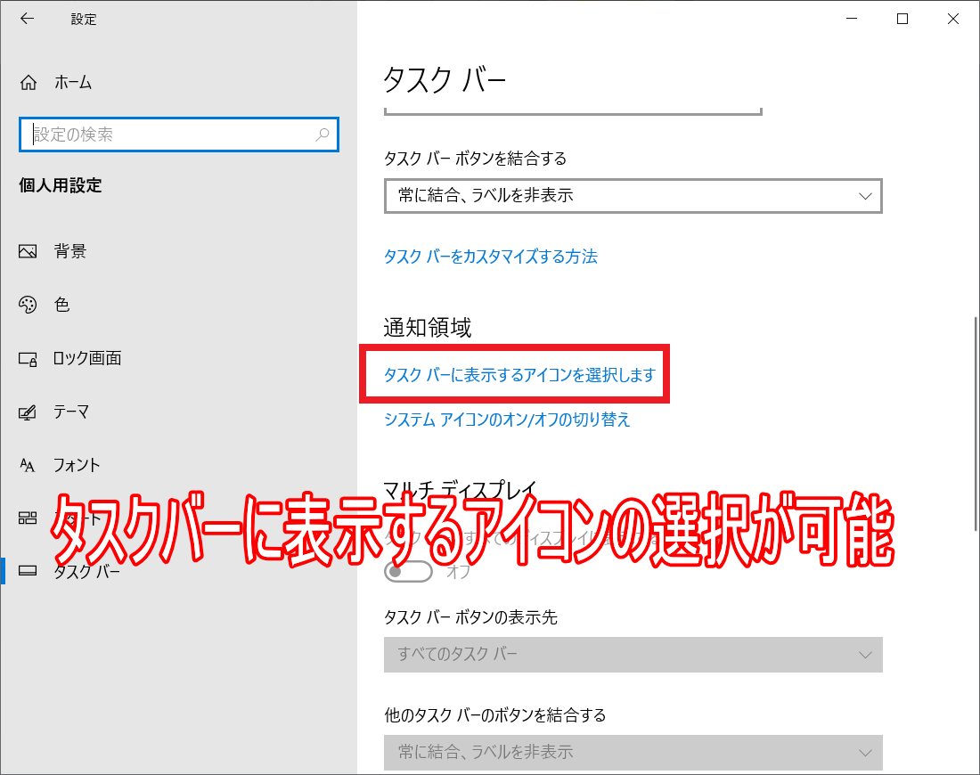Click the タスク バー sidebar icon

pyautogui.click(x=28, y=571)
